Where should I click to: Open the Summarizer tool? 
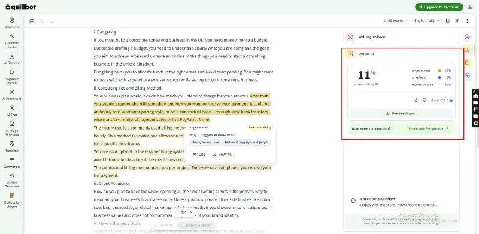pyautogui.click(x=12, y=163)
